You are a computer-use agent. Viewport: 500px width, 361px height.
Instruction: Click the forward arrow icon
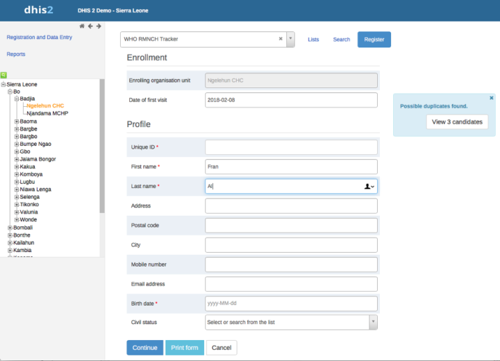[99, 26]
